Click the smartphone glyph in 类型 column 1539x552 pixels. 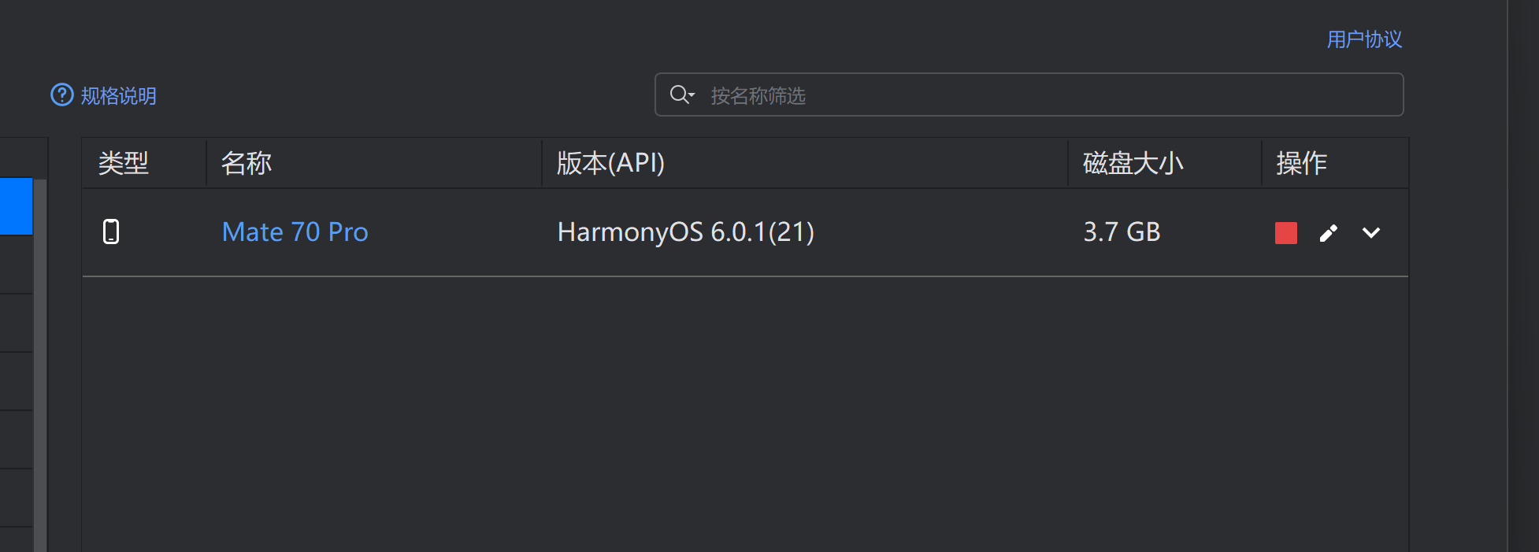tap(113, 232)
